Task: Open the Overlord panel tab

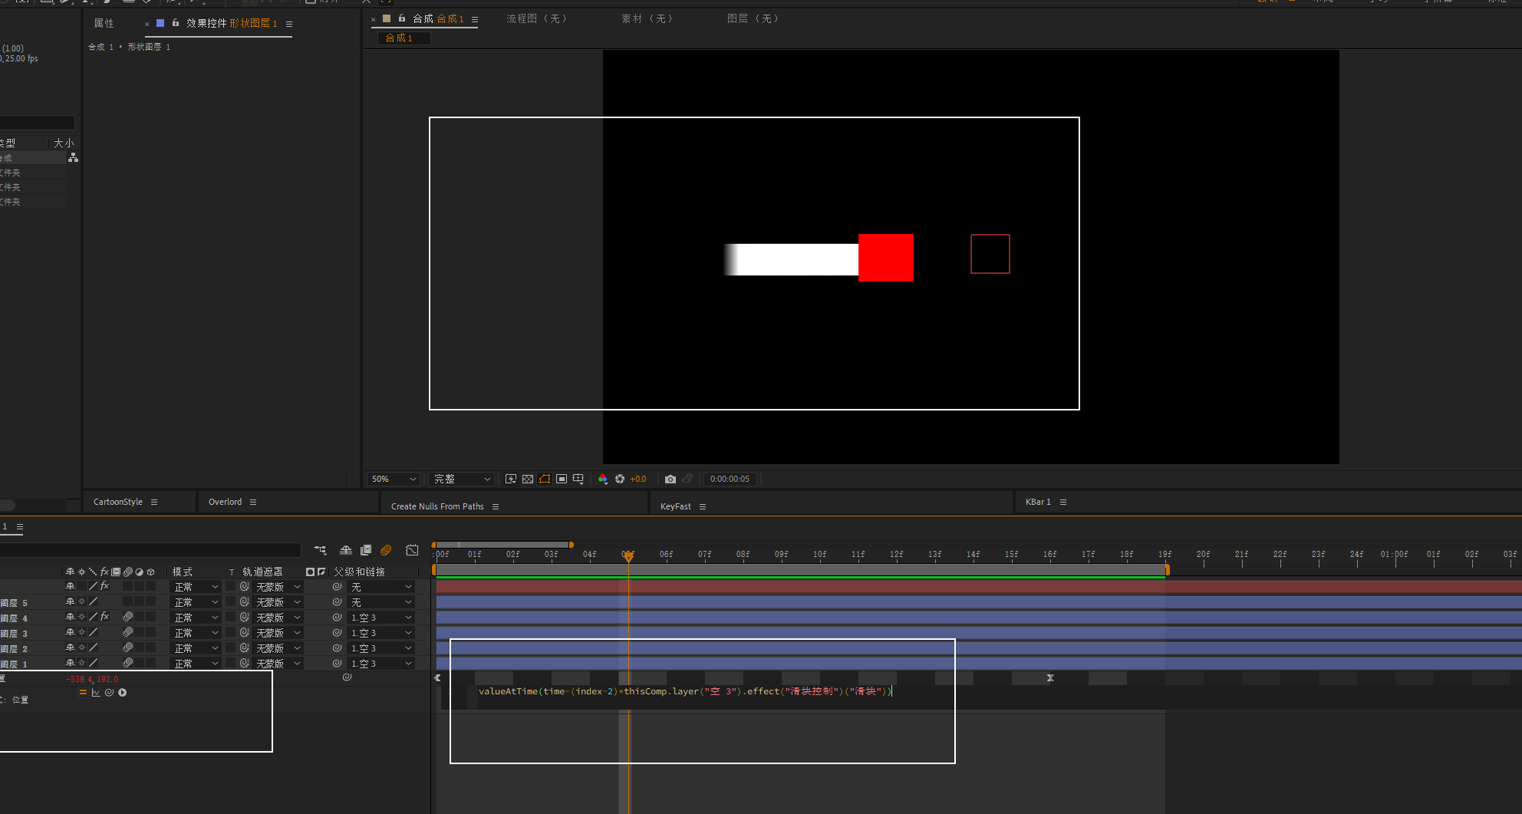Action: pyautogui.click(x=225, y=502)
